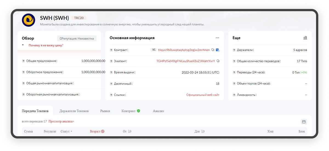Click the Хэш column header
Viewport: 329px width, 151px height.
(x=270, y=132)
